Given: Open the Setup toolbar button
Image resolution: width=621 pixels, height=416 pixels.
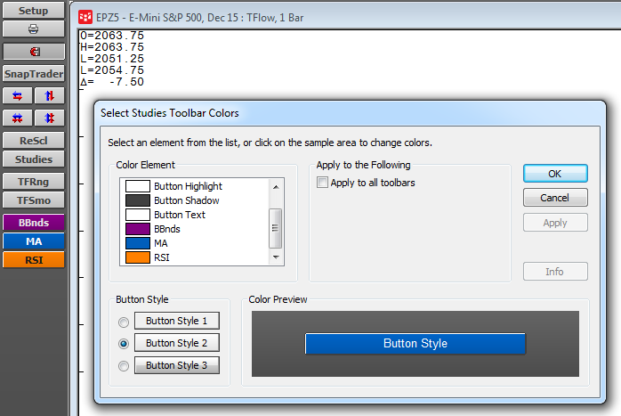Looking at the screenshot, I should (x=34, y=11).
